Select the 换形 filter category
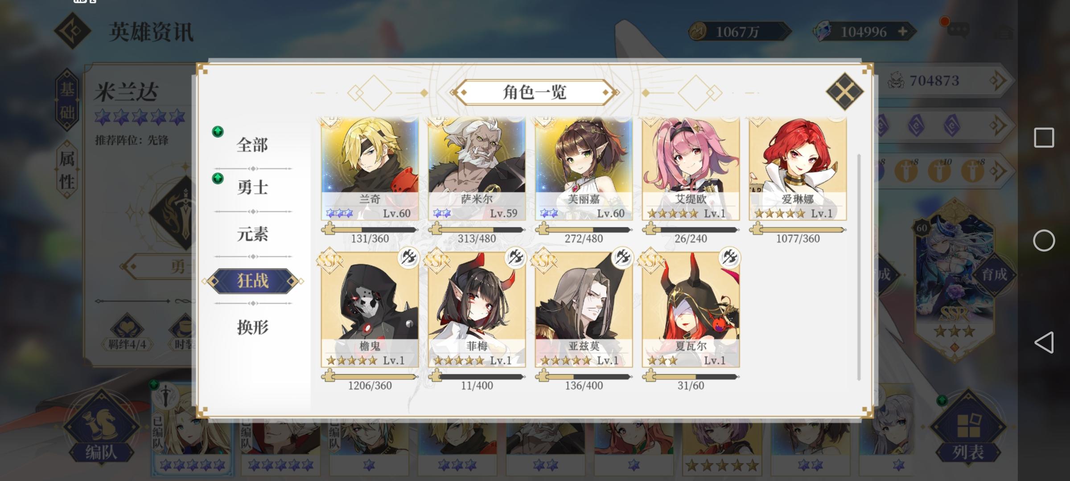 click(252, 327)
